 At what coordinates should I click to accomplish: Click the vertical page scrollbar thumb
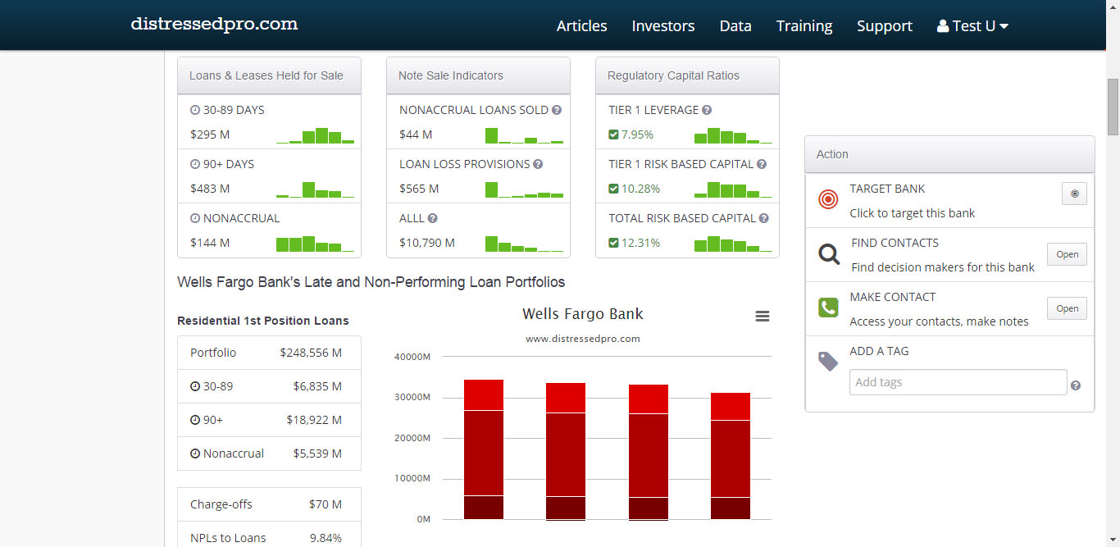tap(1113, 107)
